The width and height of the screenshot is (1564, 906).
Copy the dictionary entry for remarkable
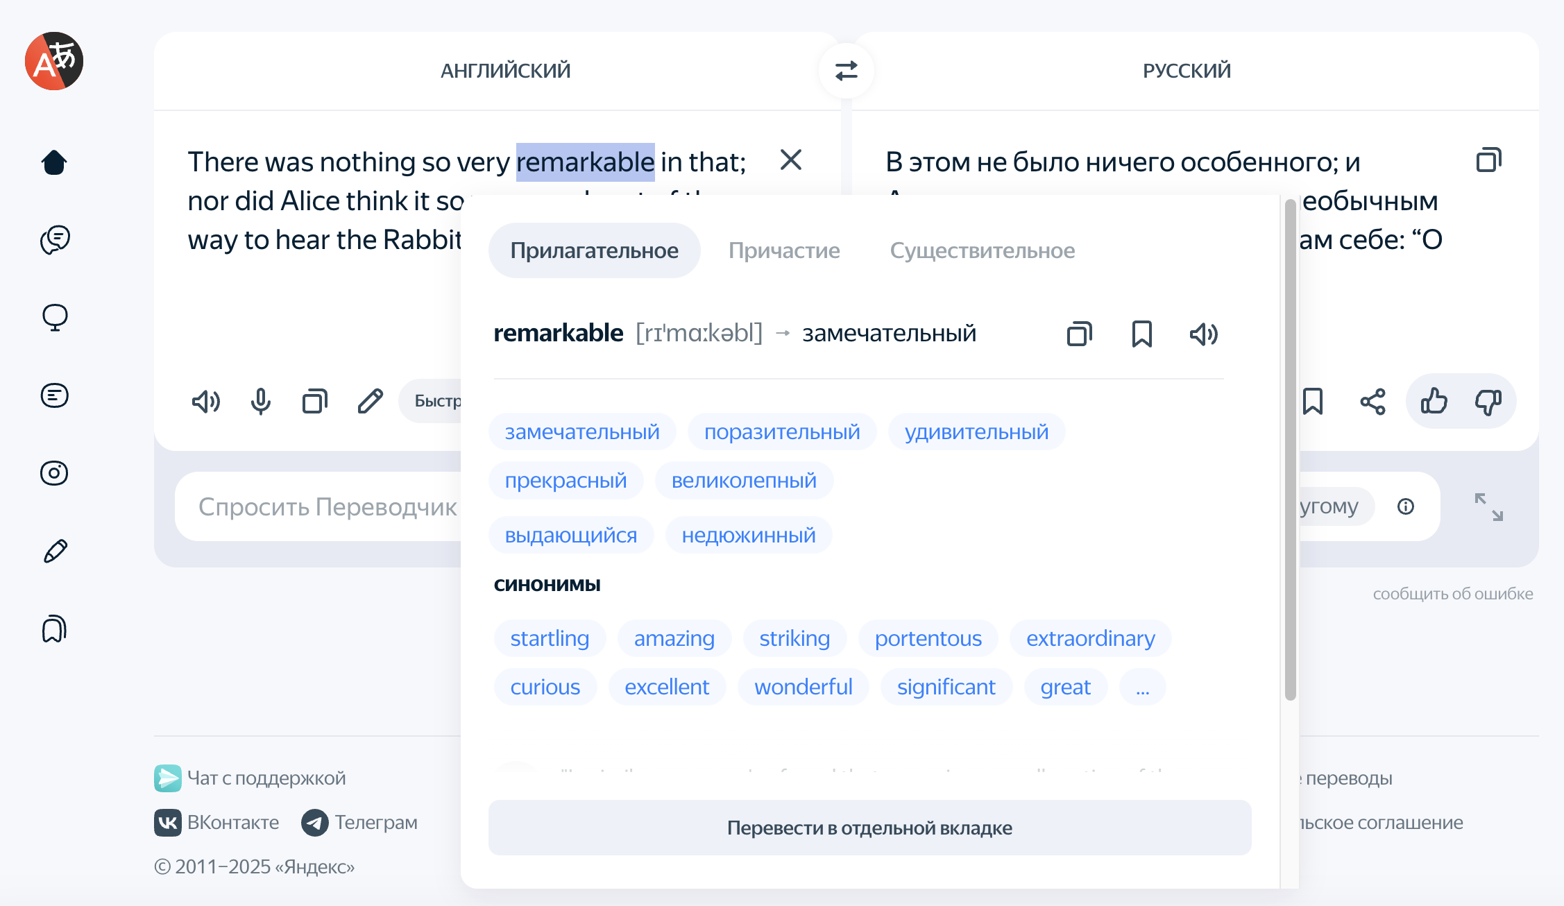(1079, 334)
